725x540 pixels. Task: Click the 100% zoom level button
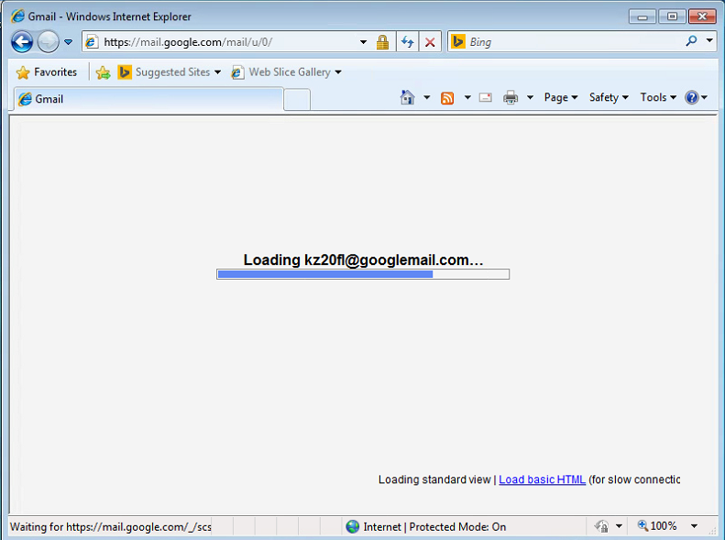click(657, 525)
